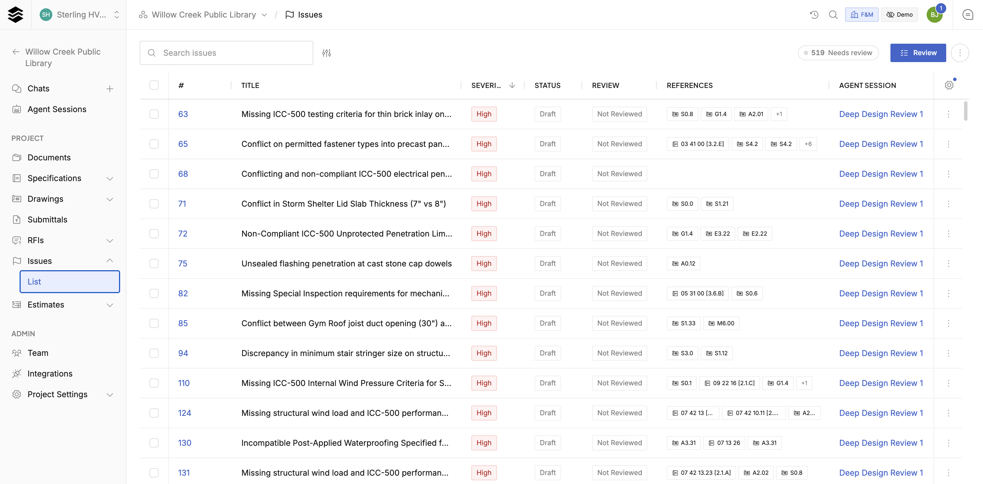Select the Issues List sub-item

[70, 282]
